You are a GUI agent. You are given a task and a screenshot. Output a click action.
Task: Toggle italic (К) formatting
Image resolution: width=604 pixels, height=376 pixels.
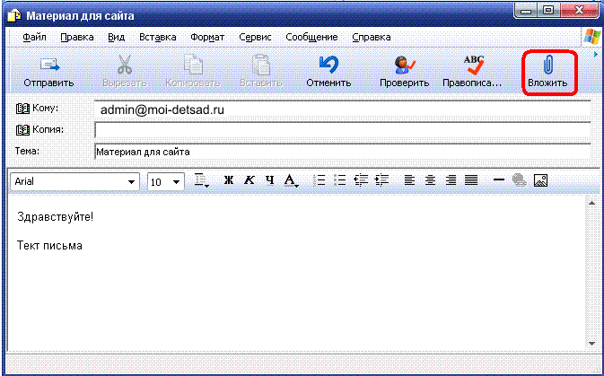click(x=249, y=180)
